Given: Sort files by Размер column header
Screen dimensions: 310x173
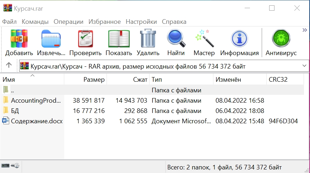Looking at the screenshot, I should (94, 80).
